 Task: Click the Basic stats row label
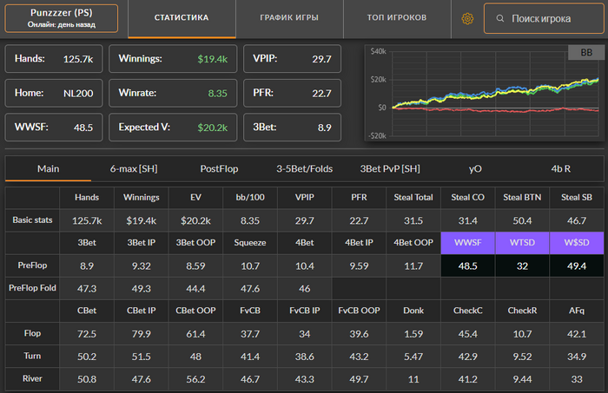point(32,220)
